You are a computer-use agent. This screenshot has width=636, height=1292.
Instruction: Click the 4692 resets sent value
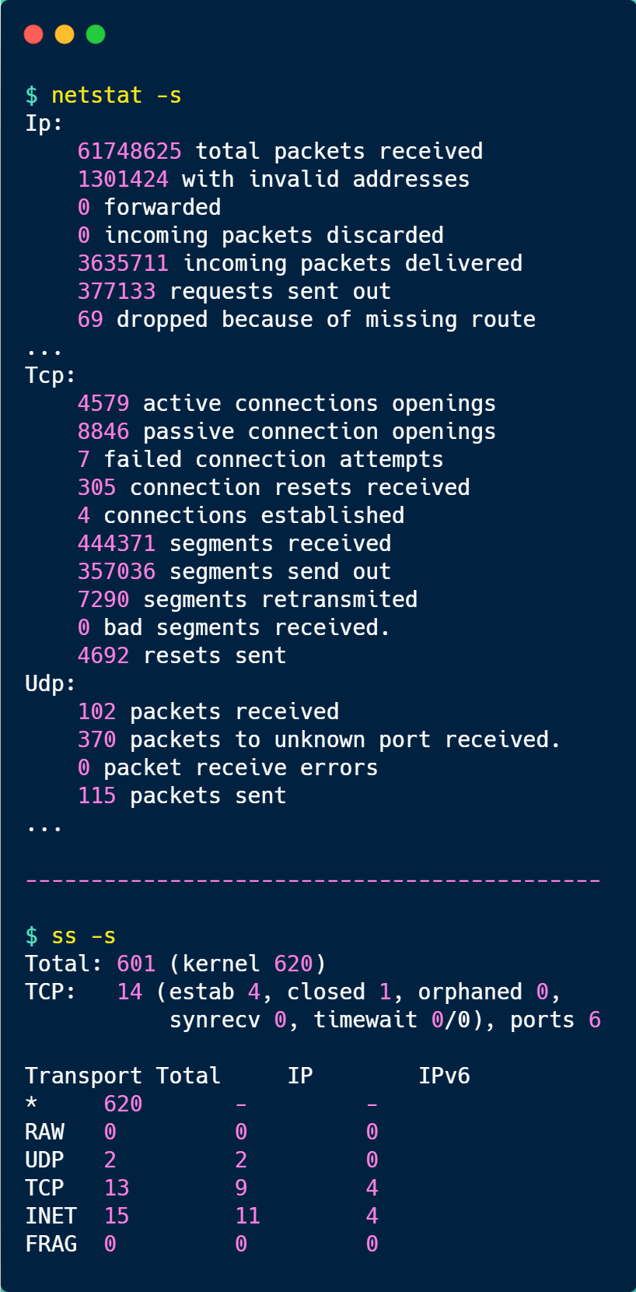click(103, 655)
